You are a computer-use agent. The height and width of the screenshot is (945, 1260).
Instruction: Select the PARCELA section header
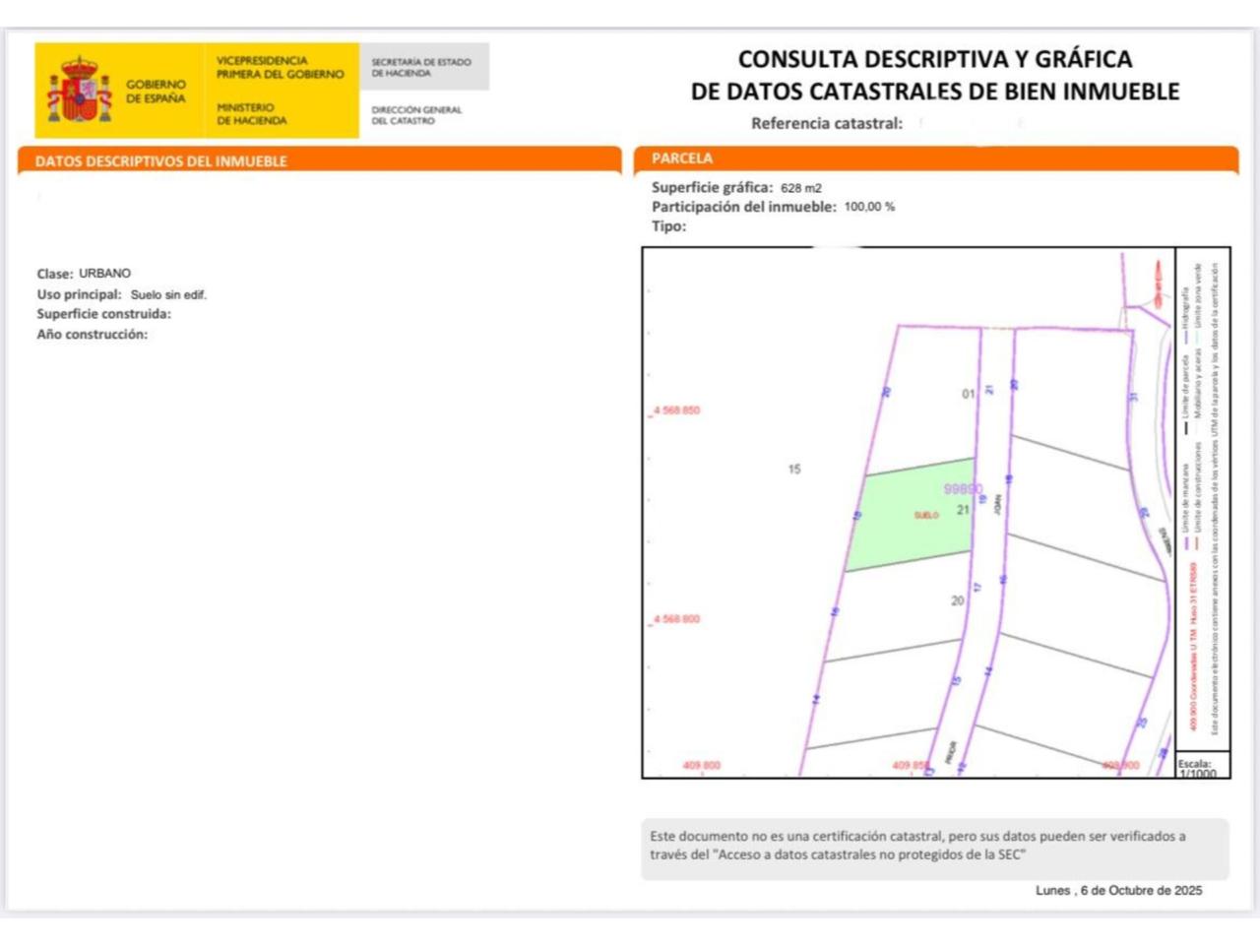[x=682, y=158]
